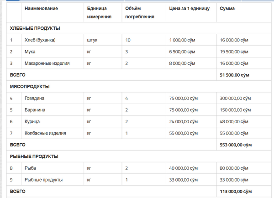Click the 300 000,00 сўм sum for Говядина
The height and width of the screenshot is (198, 274).
[x=235, y=98]
